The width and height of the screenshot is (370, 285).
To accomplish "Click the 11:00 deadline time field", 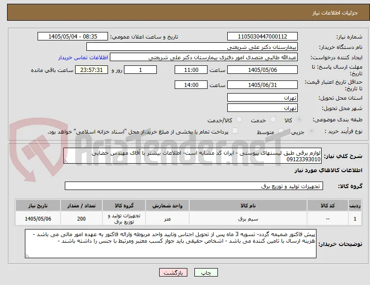I will click(191, 70).
